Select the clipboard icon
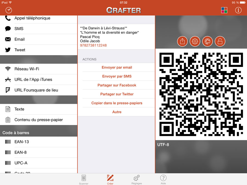The height and width of the screenshot is (185, 247). click(8, 120)
